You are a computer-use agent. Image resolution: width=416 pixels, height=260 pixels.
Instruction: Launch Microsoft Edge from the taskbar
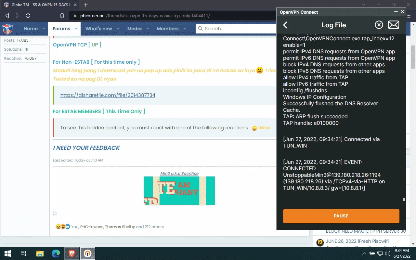pos(56,253)
